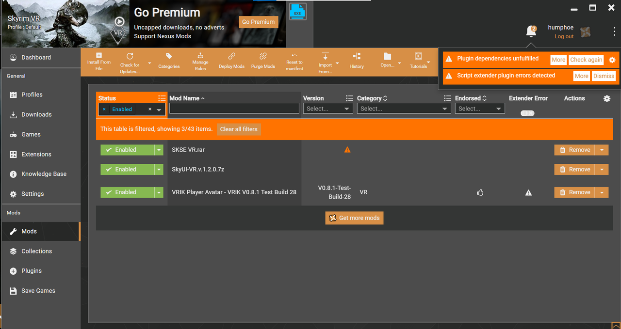
Task: Click endorse thumbs-up for VRIK Player Avatar
Action: pos(480,192)
